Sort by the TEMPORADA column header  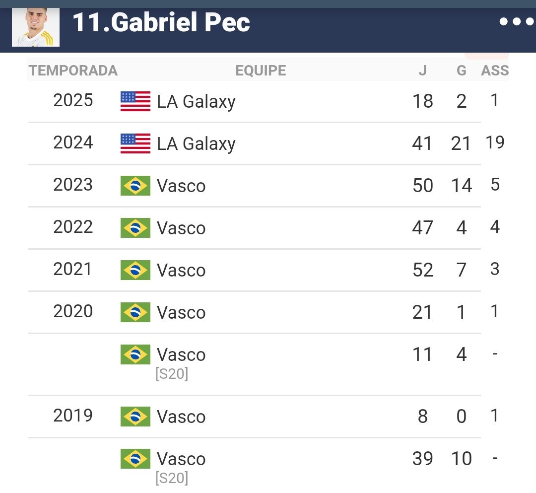[x=73, y=70]
